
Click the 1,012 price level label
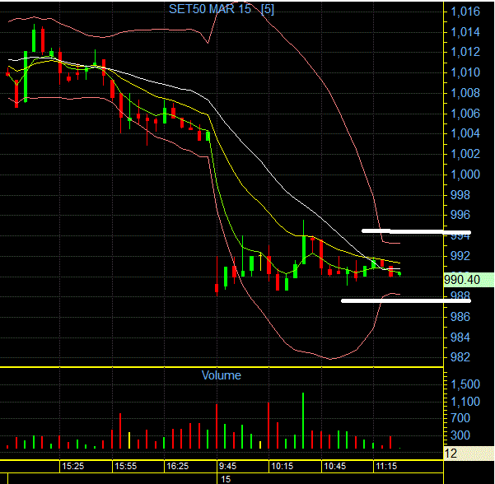[x=465, y=52]
